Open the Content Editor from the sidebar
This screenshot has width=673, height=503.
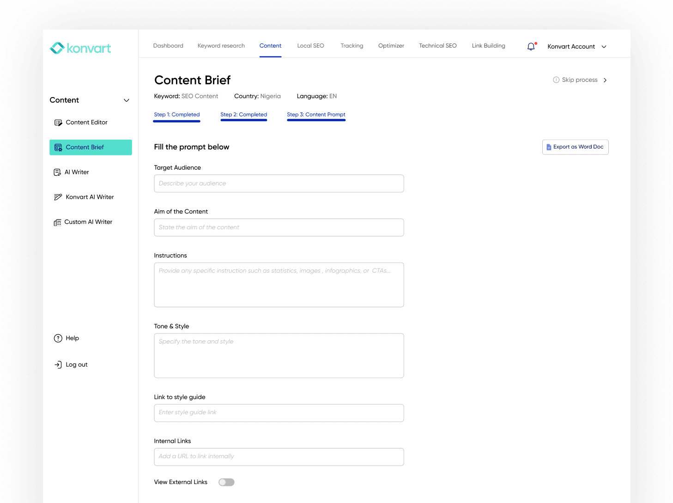click(86, 122)
